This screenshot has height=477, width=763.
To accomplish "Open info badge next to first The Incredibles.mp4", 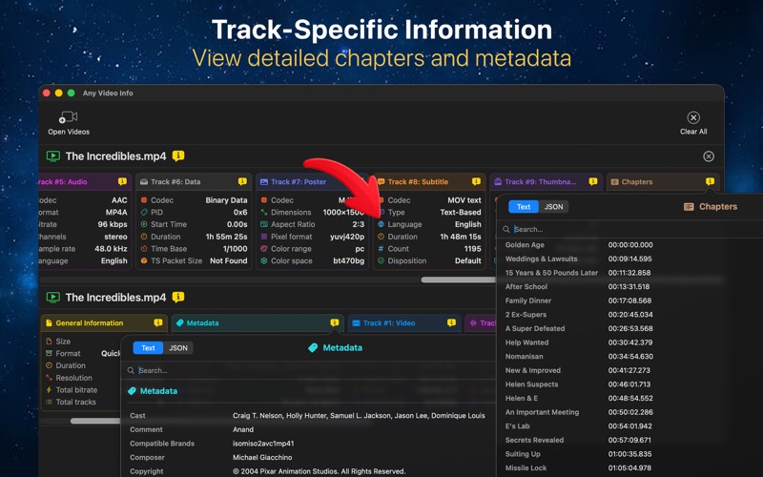I will 178,156.
